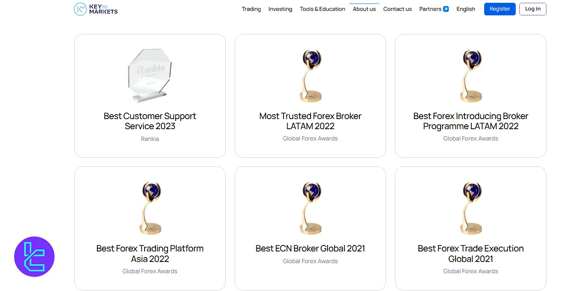
Task: Click the Log in button
Action: pyautogui.click(x=533, y=9)
